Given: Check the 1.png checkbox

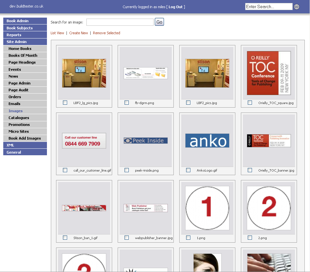Looking at the screenshot, I should point(188,237).
